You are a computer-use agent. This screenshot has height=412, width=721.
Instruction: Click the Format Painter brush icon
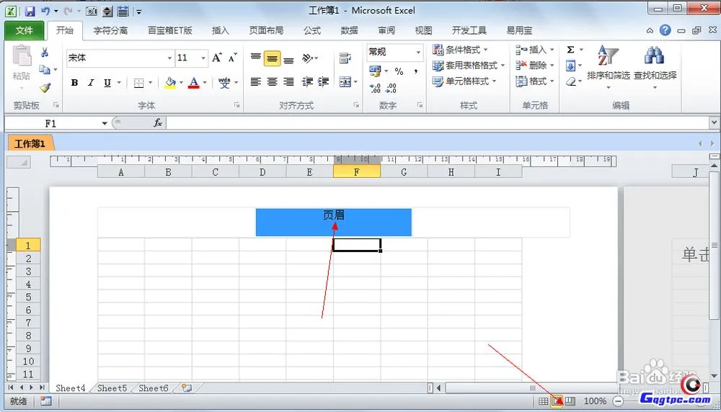(45, 87)
